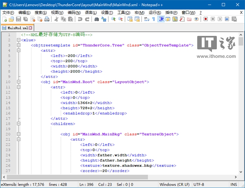The image size is (245, 188).
Task: Open the 运行(R) menu
Action: point(155,13)
